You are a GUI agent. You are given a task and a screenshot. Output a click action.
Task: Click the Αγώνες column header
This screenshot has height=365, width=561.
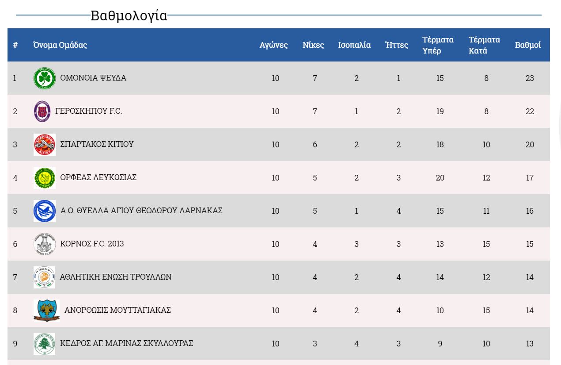pos(273,45)
